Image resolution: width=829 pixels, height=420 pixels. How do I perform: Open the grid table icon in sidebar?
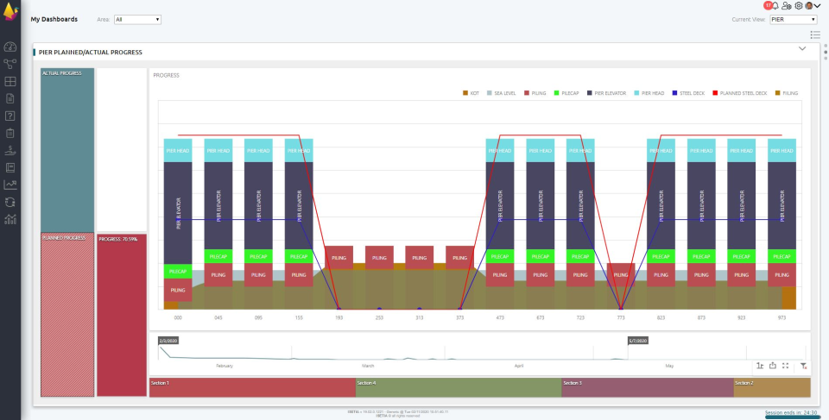10,81
